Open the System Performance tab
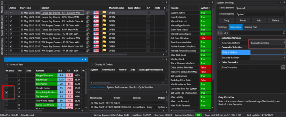This screenshot has height=117, width=286. (117, 87)
